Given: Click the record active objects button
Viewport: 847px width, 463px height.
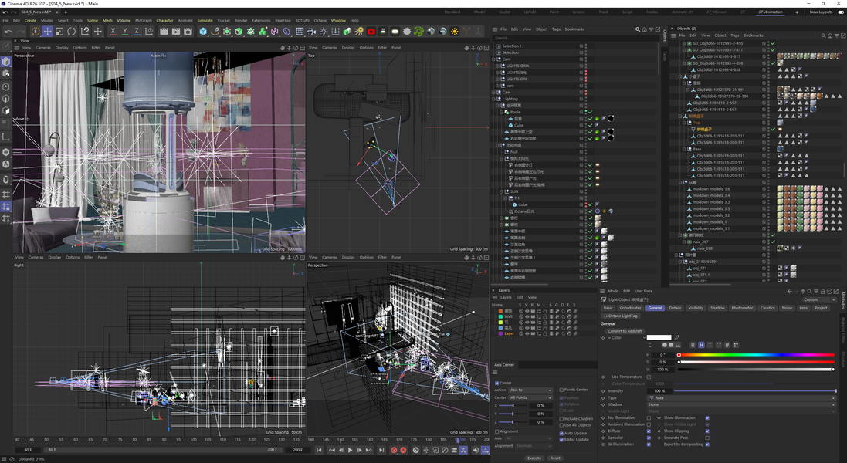Looking at the screenshot, I should [394, 450].
